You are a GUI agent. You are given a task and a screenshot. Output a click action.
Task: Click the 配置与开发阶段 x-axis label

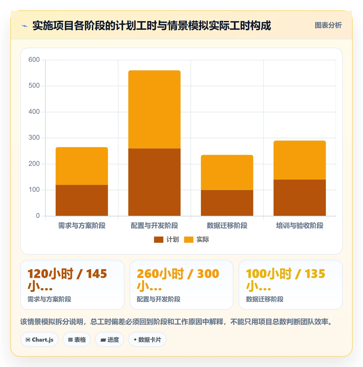pos(154,226)
